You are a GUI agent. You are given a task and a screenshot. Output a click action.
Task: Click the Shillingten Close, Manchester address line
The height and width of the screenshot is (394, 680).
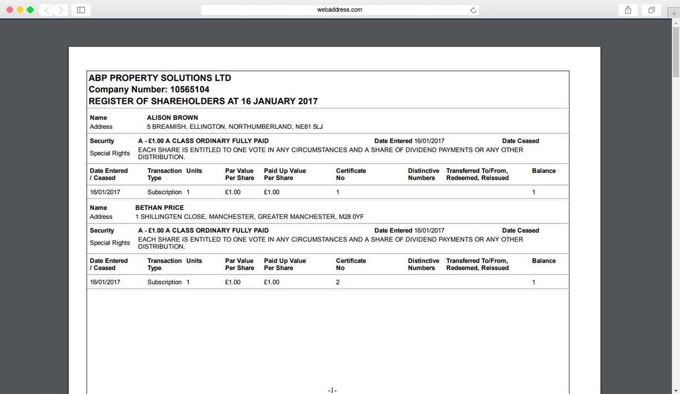tap(249, 217)
